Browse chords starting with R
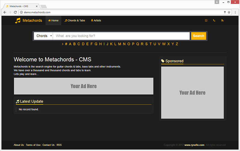Image resolution: width=240 pixels, height=151 pixels. (x=142, y=44)
